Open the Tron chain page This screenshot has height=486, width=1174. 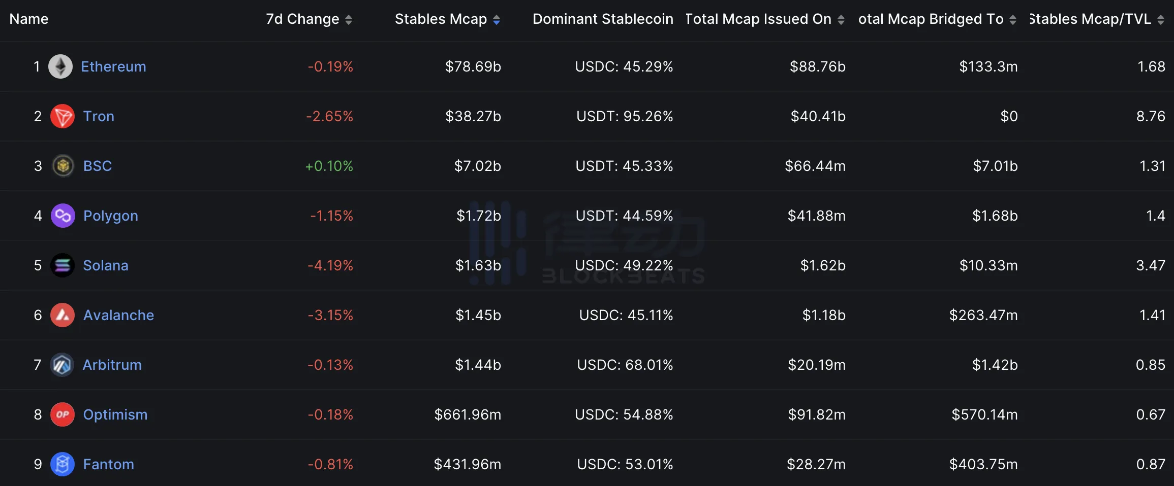coord(99,116)
